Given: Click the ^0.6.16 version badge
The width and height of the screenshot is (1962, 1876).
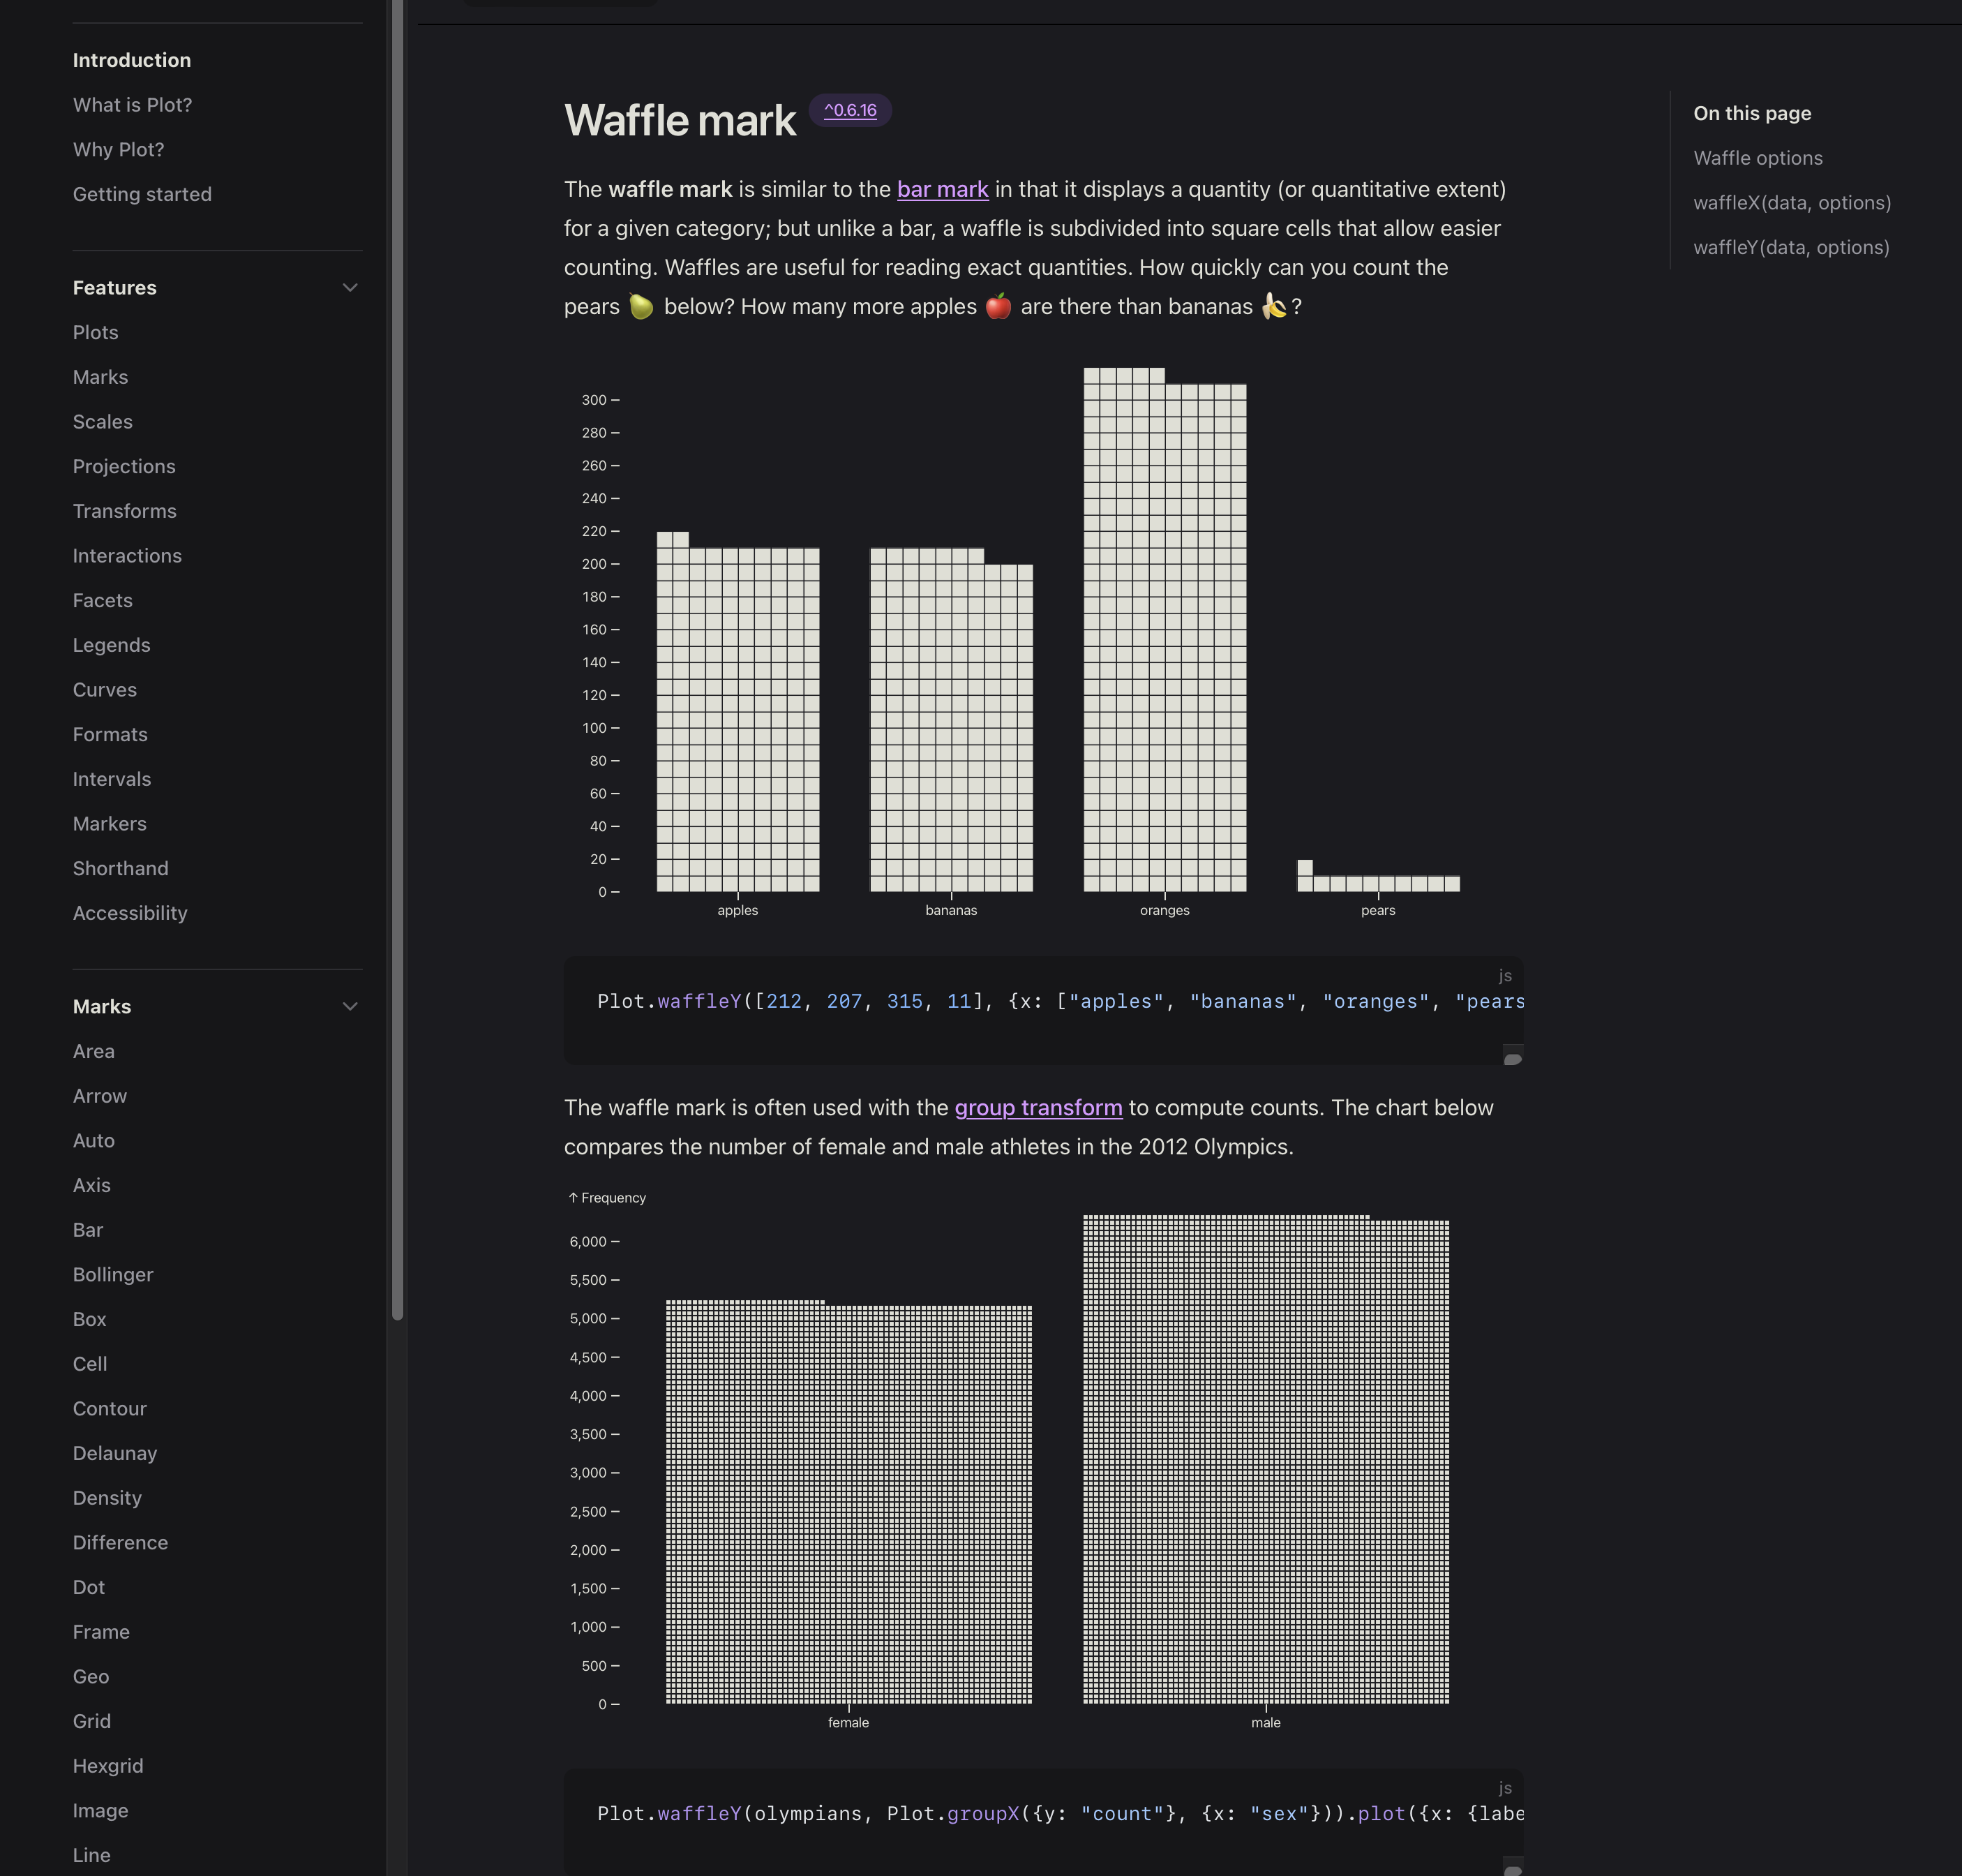Looking at the screenshot, I should point(850,110).
